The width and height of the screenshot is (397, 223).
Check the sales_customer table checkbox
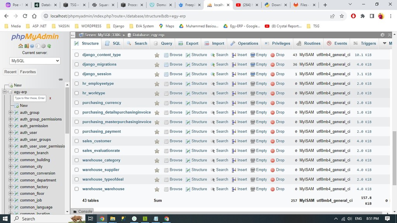76,141
